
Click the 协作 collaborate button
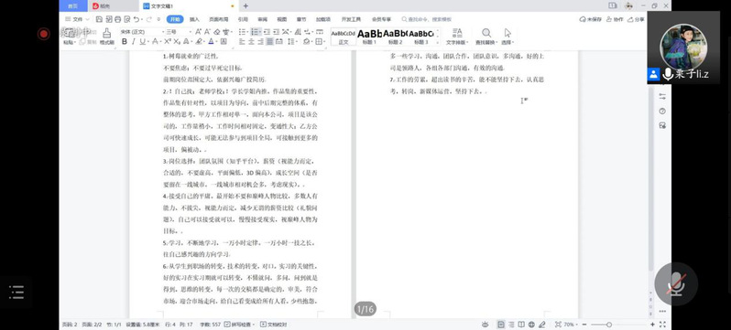[x=616, y=19]
